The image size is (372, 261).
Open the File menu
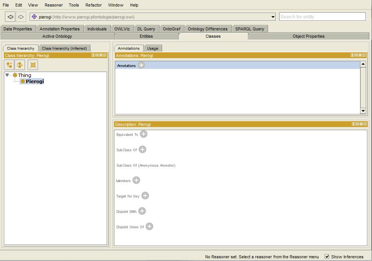point(6,5)
